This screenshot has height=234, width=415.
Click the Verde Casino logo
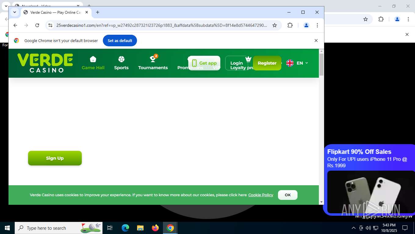point(45,63)
